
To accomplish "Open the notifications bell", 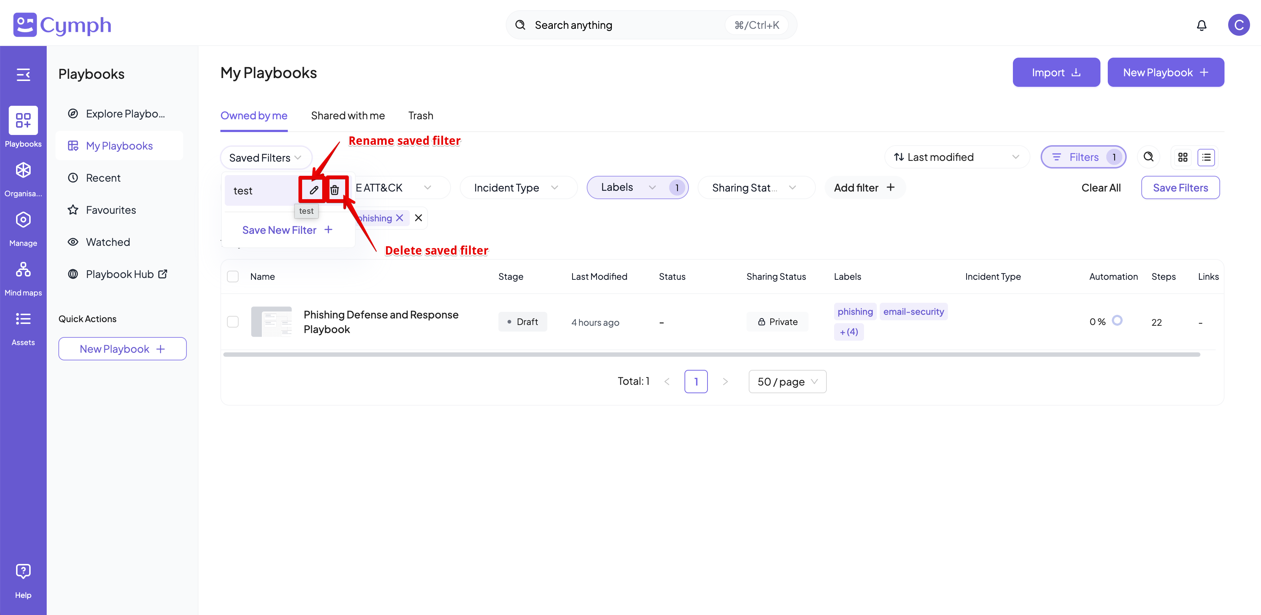I will tap(1202, 25).
